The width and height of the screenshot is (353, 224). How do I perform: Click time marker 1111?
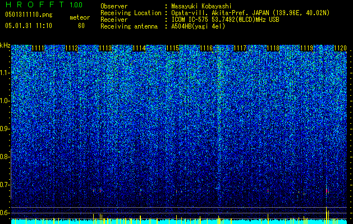(x=38, y=48)
